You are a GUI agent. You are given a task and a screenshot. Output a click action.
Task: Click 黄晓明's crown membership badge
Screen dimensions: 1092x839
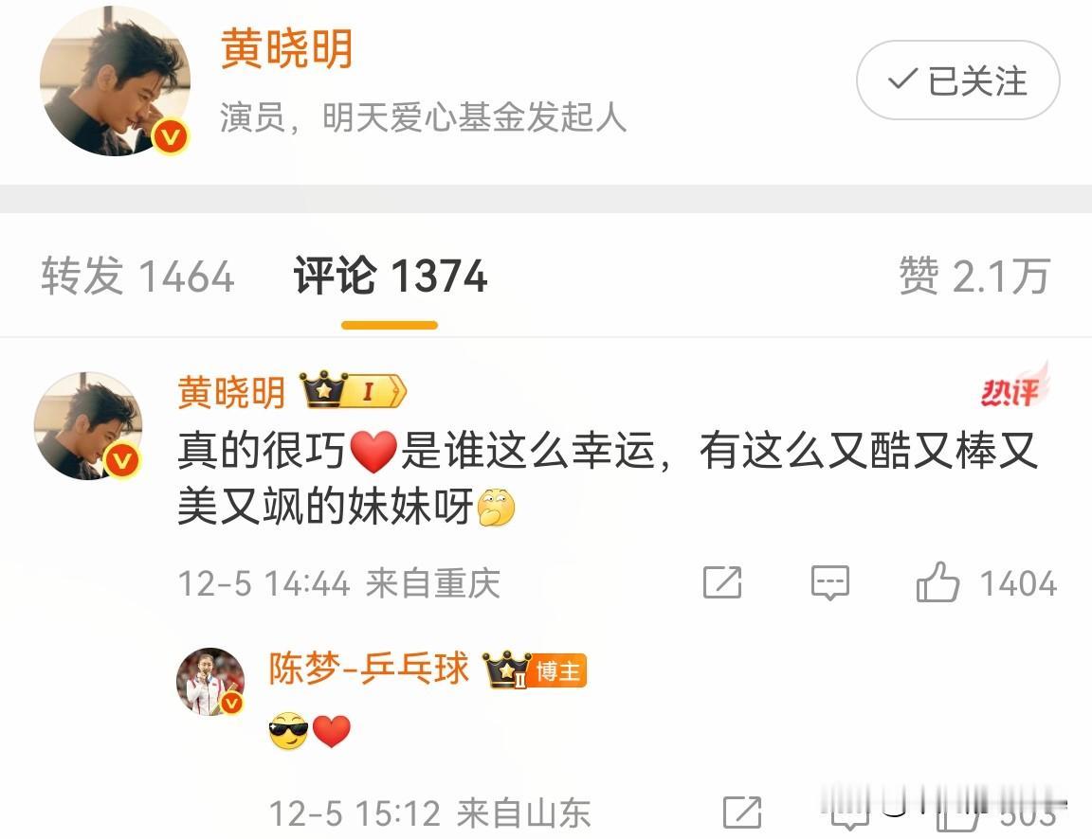(353, 390)
